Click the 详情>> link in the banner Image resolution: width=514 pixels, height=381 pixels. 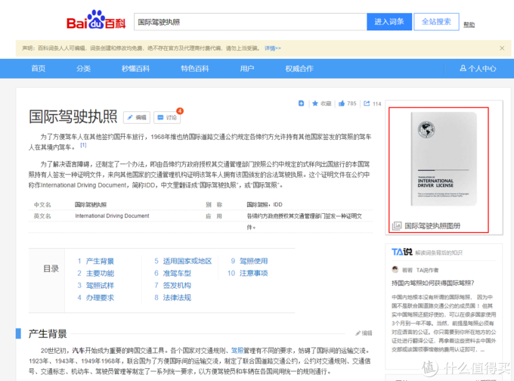tap(272, 48)
